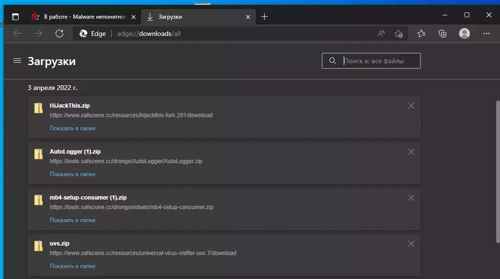This screenshot has height=279, width=500.
Task: Add this page to favorites
Action: pyautogui.click(x=398, y=34)
